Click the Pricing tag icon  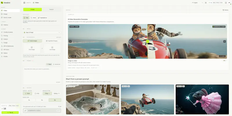2,36
